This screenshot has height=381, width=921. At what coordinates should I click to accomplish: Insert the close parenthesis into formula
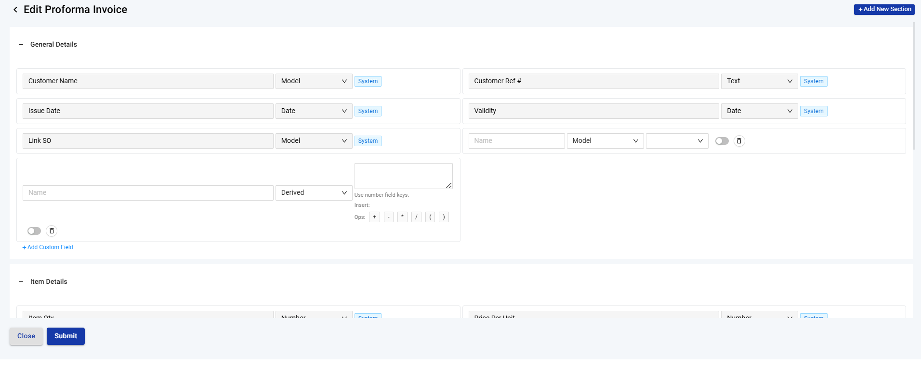click(444, 217)
